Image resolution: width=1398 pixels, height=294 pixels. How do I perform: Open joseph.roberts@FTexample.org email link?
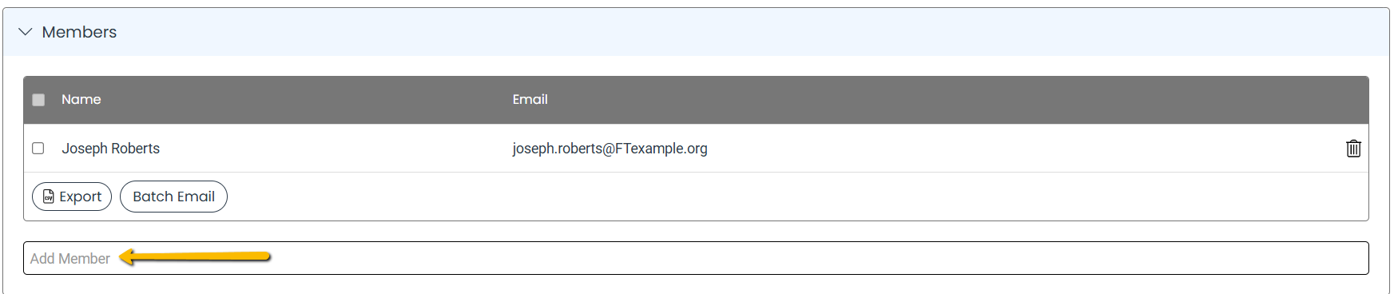[610, 149]
